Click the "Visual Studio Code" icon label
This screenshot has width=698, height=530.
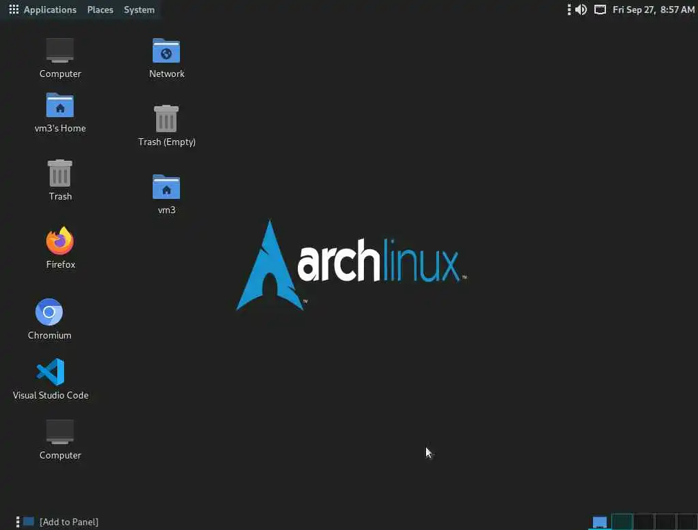click(x=50, y=395)
